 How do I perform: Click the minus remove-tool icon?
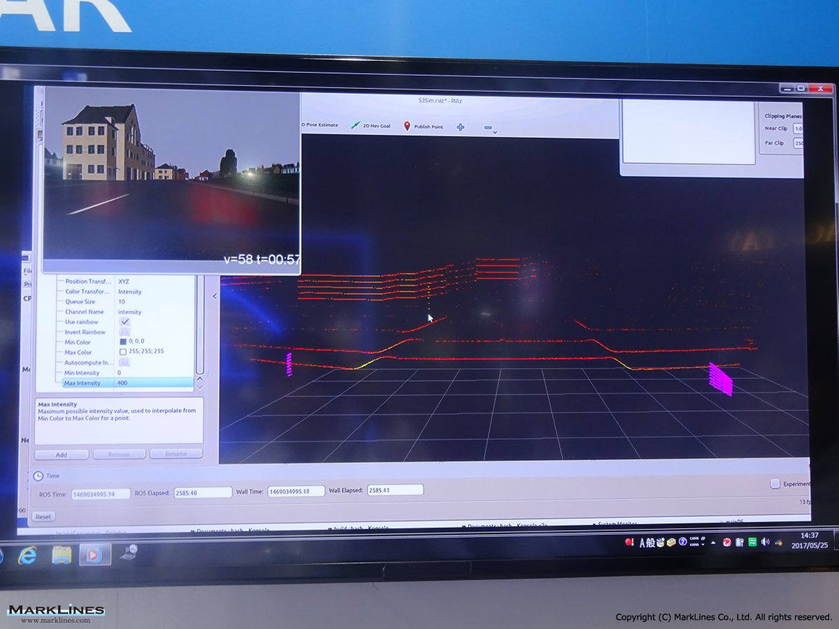487,127
